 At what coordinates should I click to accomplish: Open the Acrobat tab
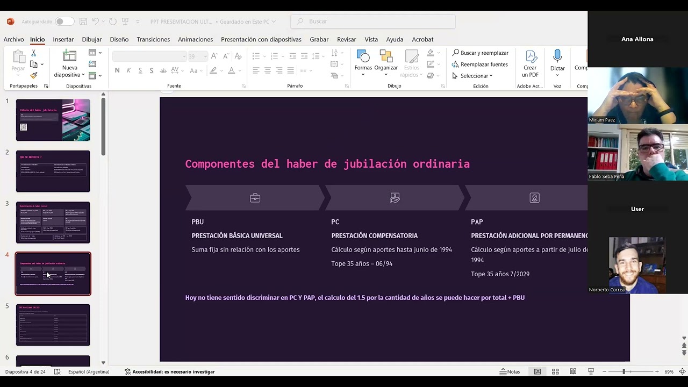click(x=422, y=39)
